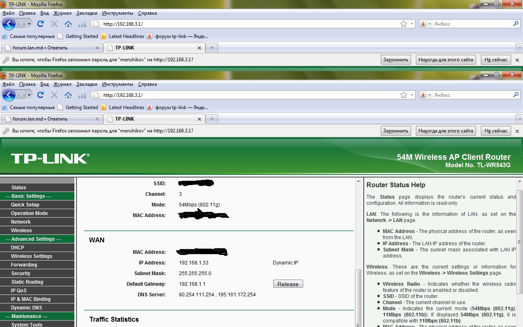Viewport: 523px width, 327px height.
Task: Open a new tab in the lower tab bar
Action: 212,119
